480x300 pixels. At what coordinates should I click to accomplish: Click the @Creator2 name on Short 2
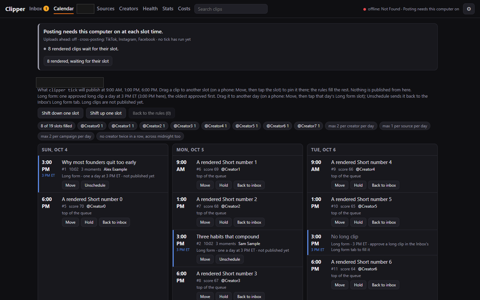pos(231,206)
